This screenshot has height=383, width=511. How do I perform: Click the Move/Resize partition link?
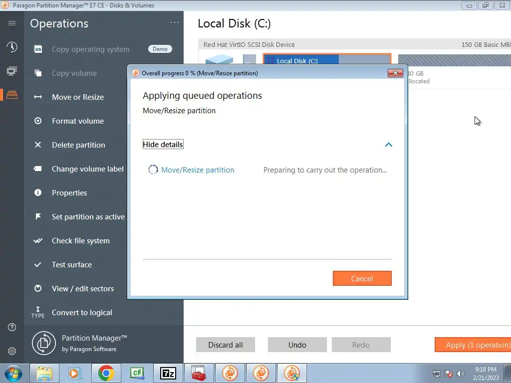point(198,170)
